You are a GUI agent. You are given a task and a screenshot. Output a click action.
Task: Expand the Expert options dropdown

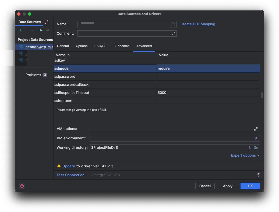pos(245,156)
